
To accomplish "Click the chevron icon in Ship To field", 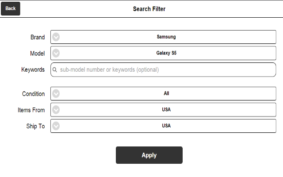I will [x=56, y=126].
